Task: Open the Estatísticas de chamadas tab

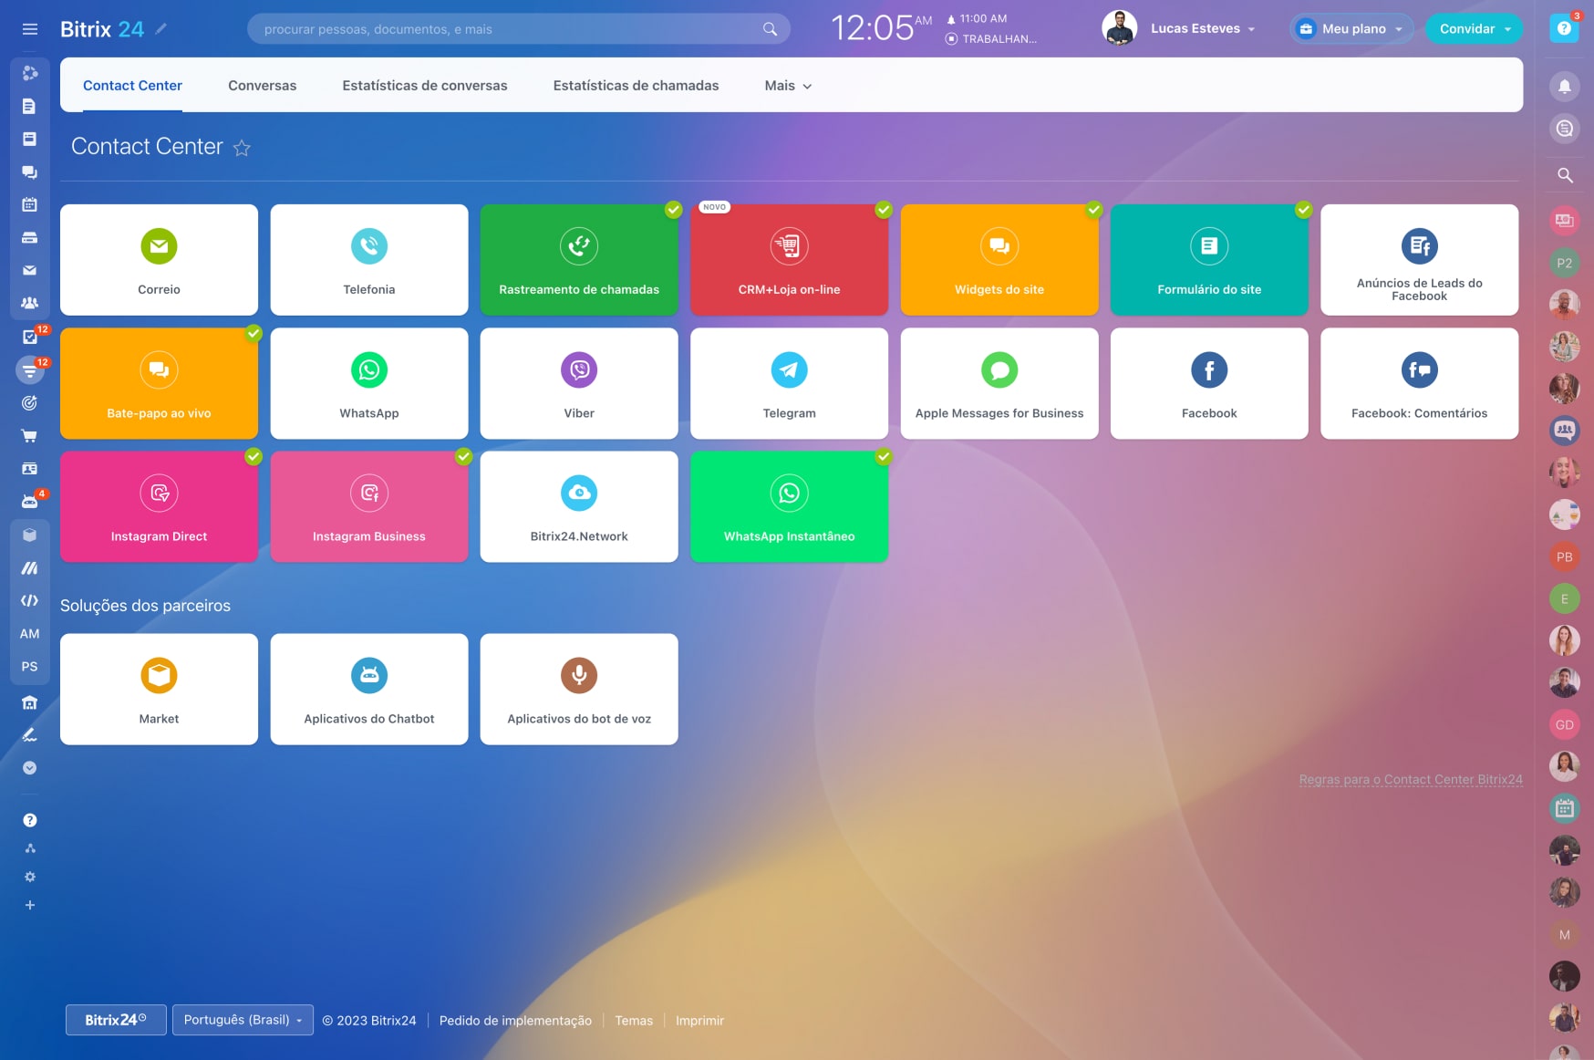Action: pos(636,86)
